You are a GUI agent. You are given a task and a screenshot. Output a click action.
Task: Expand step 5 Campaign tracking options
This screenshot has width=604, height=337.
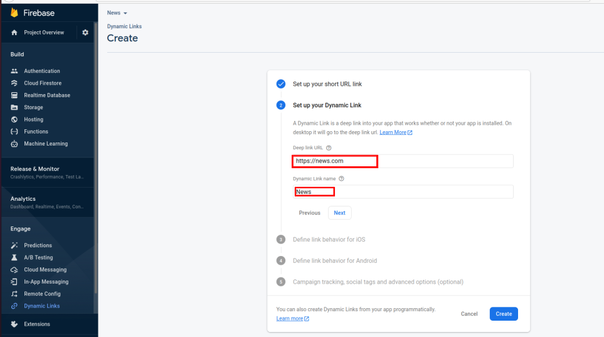coord(378,282)
